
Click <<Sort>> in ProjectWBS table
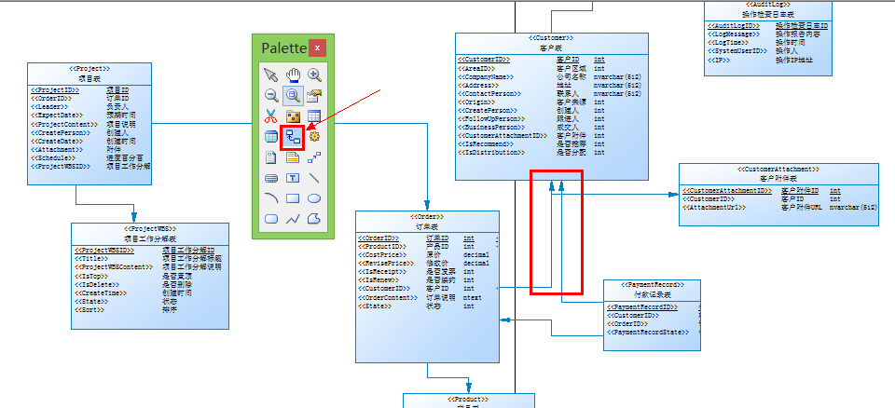[x=89, y=310]
